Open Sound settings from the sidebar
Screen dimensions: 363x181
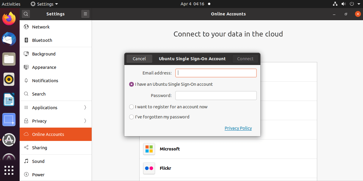click(38, 161)
